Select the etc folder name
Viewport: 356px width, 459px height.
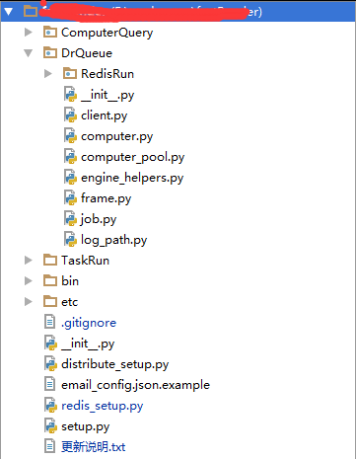(x=70, y=302)
